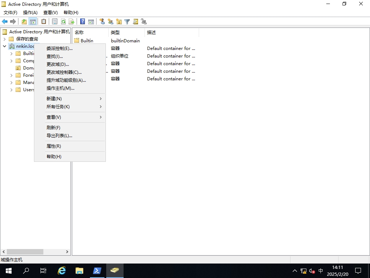Image resolution: width=370 pixels, height=278 pixels.
Task: Click the create new user icon
Action: pyautogui.click(x=102, y=22)
